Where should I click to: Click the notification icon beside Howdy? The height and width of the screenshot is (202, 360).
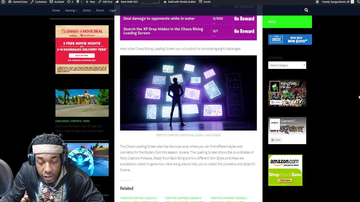(318, 2)
